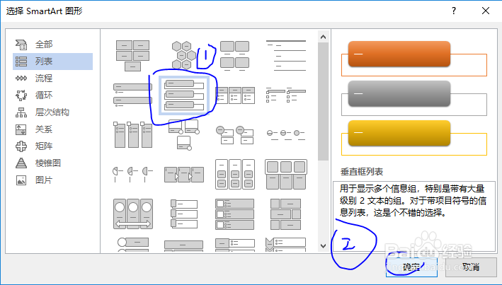The height and width of the screenshot is (285, 502).
Task: Close the SmartArt dialog window
Action: coord(486,11)
